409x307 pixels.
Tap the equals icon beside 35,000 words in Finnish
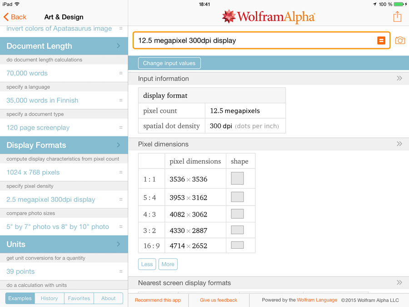pyautogui.click(x=121, y=100)
